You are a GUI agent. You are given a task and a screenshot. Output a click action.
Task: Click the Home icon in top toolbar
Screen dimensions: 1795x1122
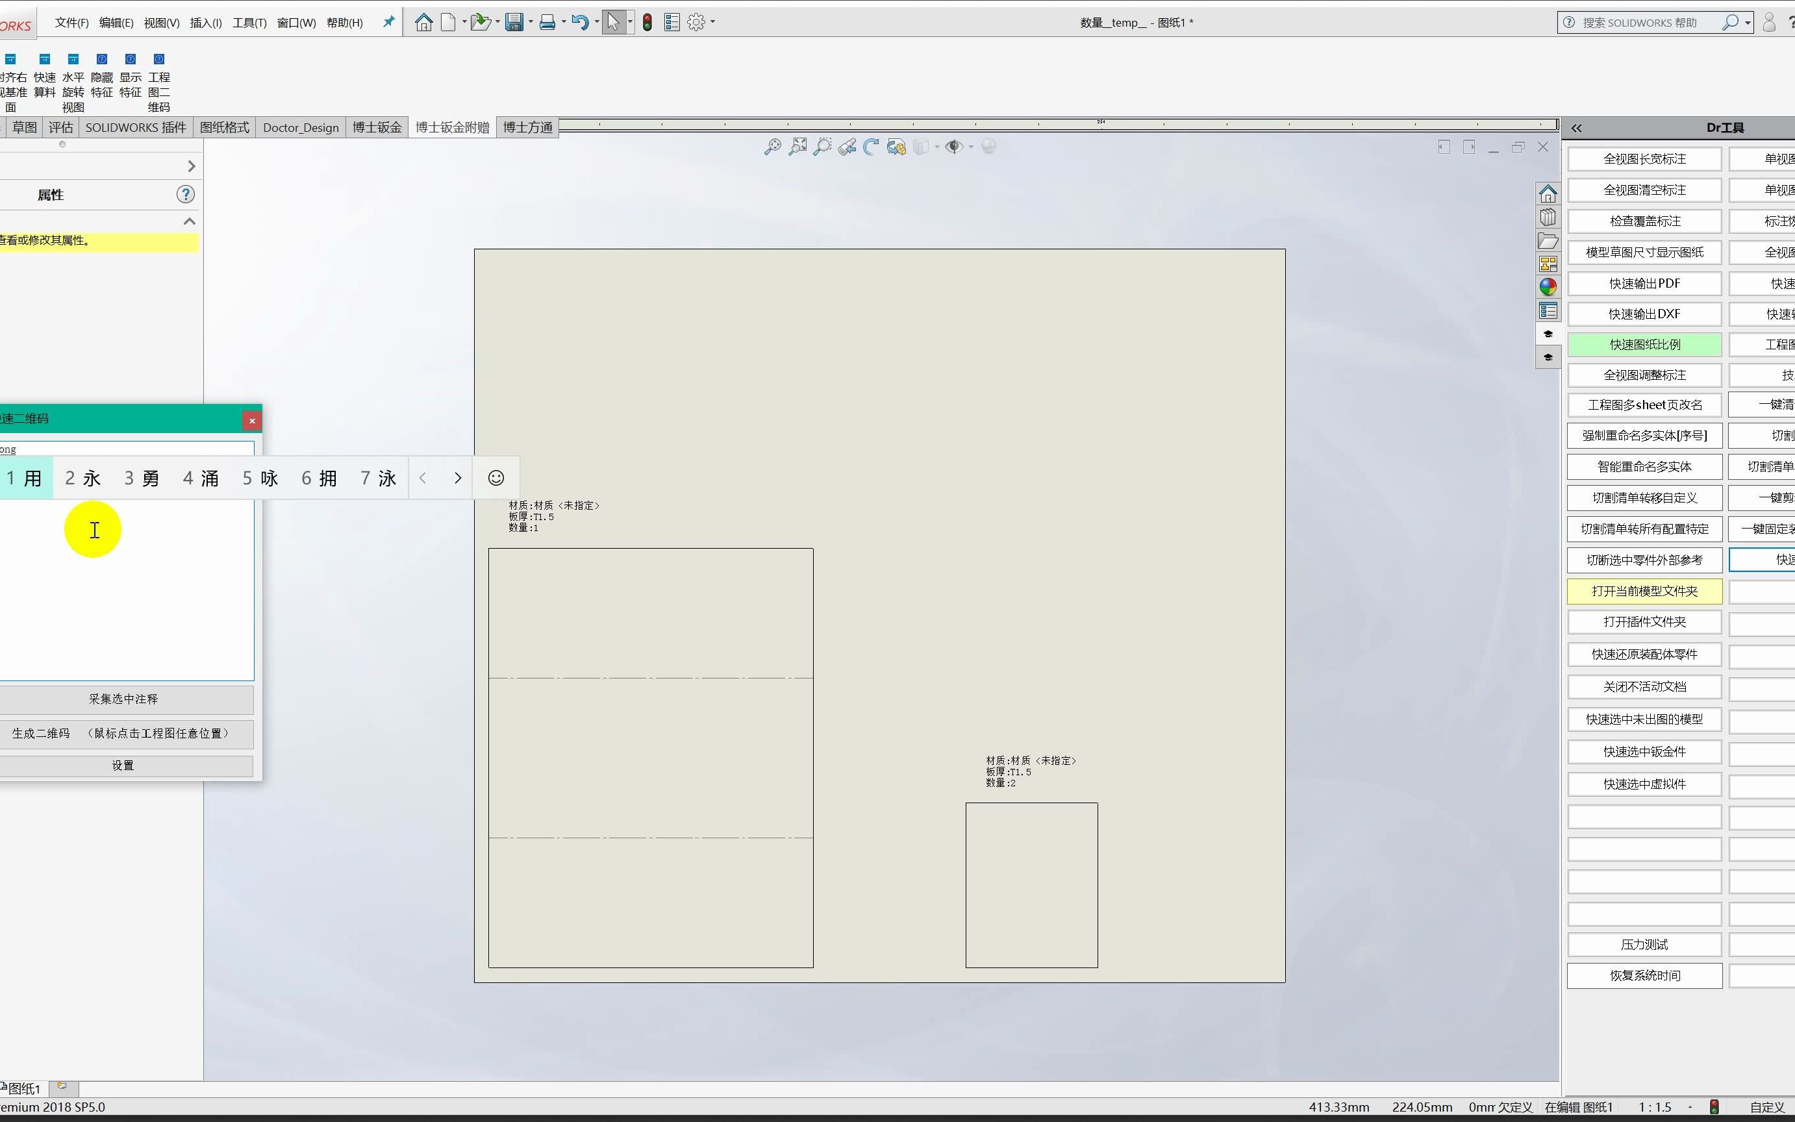tap(423, 22)
